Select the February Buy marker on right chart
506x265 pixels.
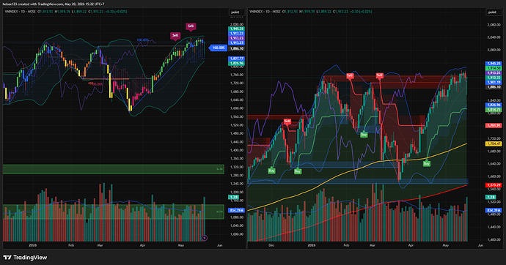click(x=364, y=135)
